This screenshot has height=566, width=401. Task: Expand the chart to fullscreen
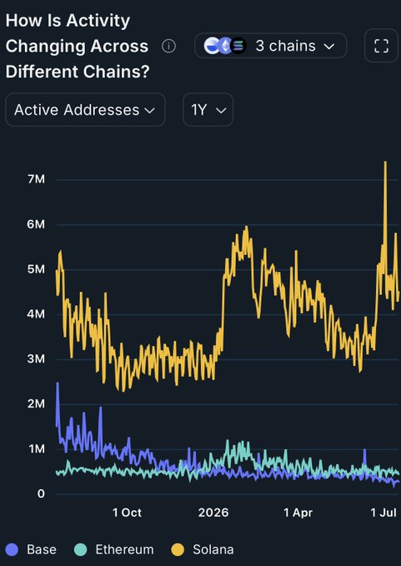click(x=381, y=46)
